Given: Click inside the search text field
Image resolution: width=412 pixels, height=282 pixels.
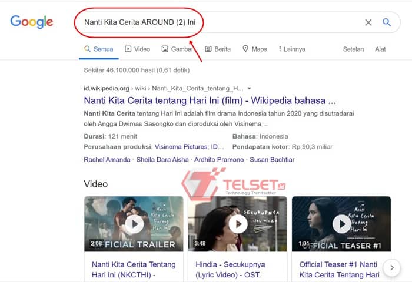Looking at the screenshot, I should (x=265, y=22).
